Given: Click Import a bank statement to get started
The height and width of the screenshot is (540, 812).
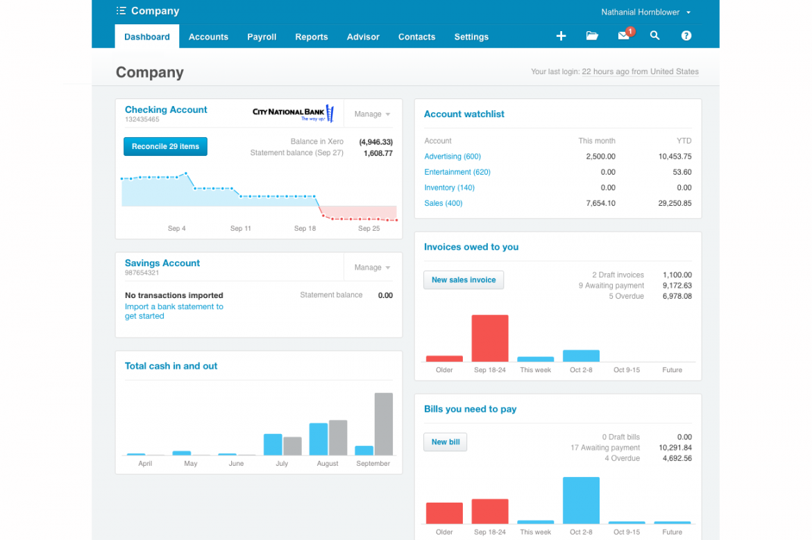Looking at the screenshot, I should pos(174,311).
